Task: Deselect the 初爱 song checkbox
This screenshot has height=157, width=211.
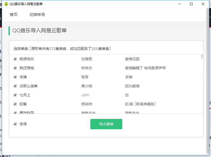Action: (x=15, y=104)
